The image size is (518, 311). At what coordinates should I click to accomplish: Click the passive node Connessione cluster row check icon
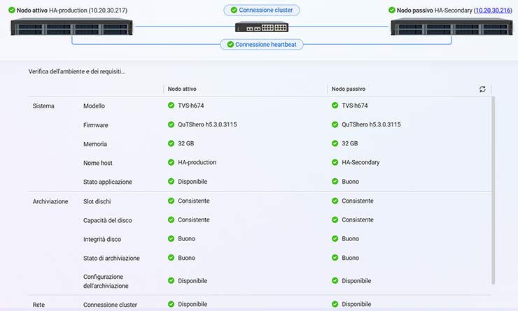tap(335, 304)
